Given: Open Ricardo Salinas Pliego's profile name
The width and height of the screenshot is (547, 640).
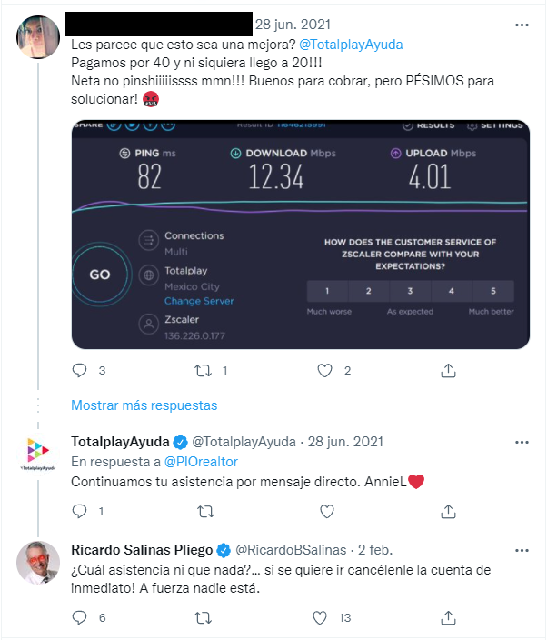Looking at the screenshot, I should coord(142,550).
